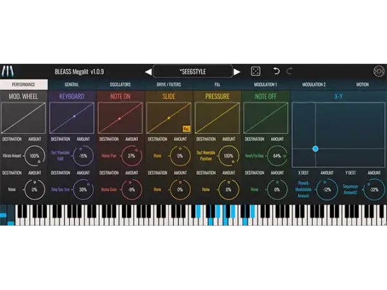Click Mod. Wheel second amount 0% knob
Screen dimensions: 387x290
(34, 189)
